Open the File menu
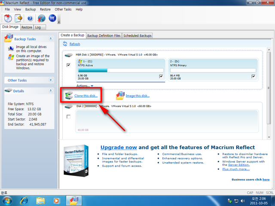 point(7,9)
